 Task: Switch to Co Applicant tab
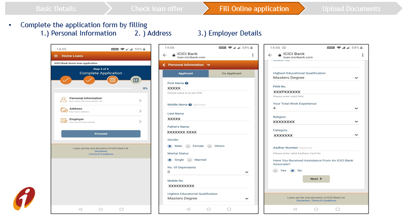click(232, 73)
